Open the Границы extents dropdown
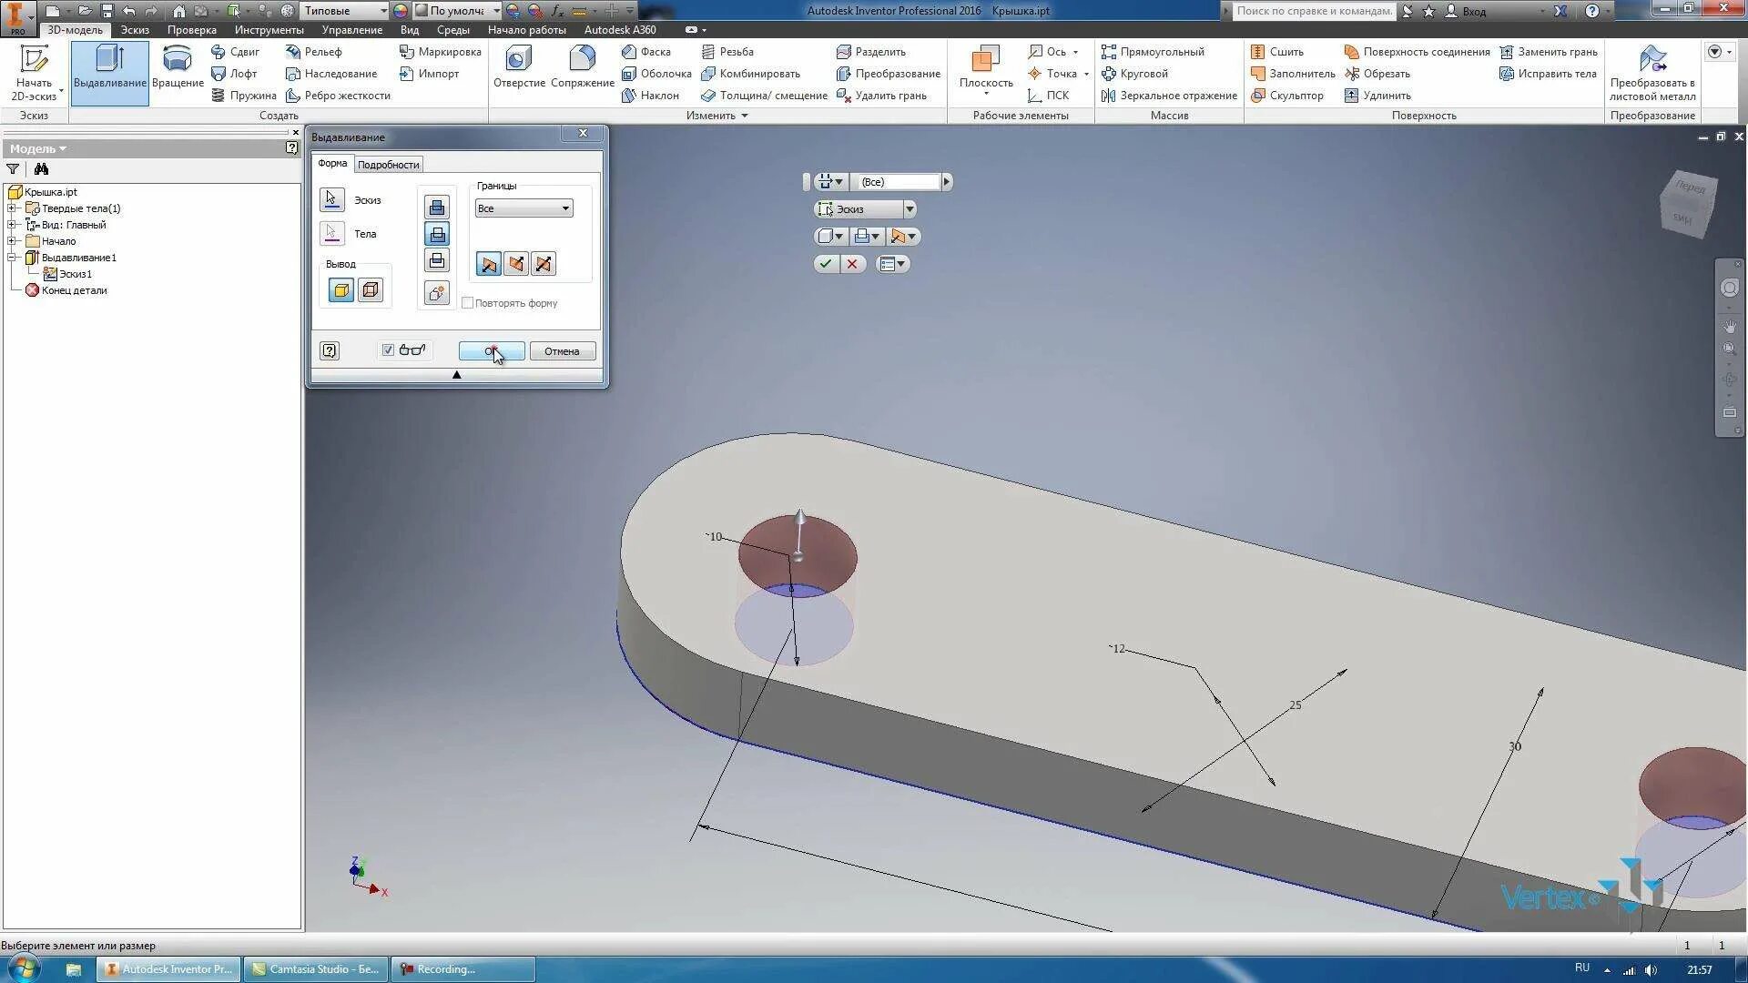Viewport: 1748px width, 983px height. pos(523,208)
